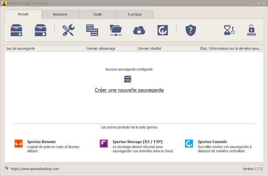268x176 pixels.
Task: Click Les autres produits de la suite text
Action: point(130,127)
